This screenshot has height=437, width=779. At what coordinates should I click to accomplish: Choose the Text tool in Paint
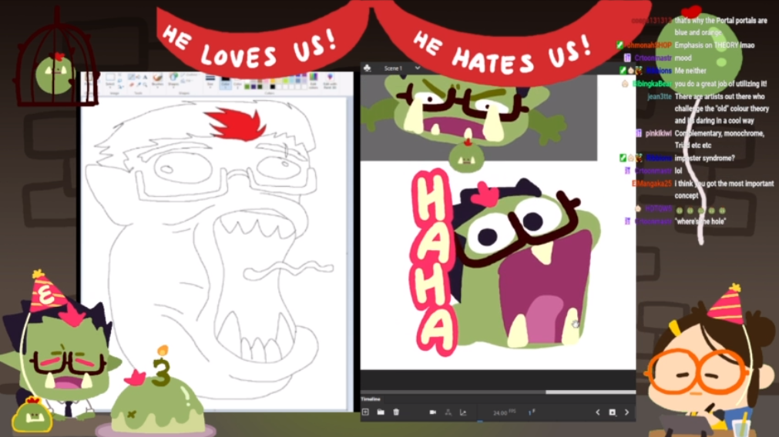tap(145, 77)
